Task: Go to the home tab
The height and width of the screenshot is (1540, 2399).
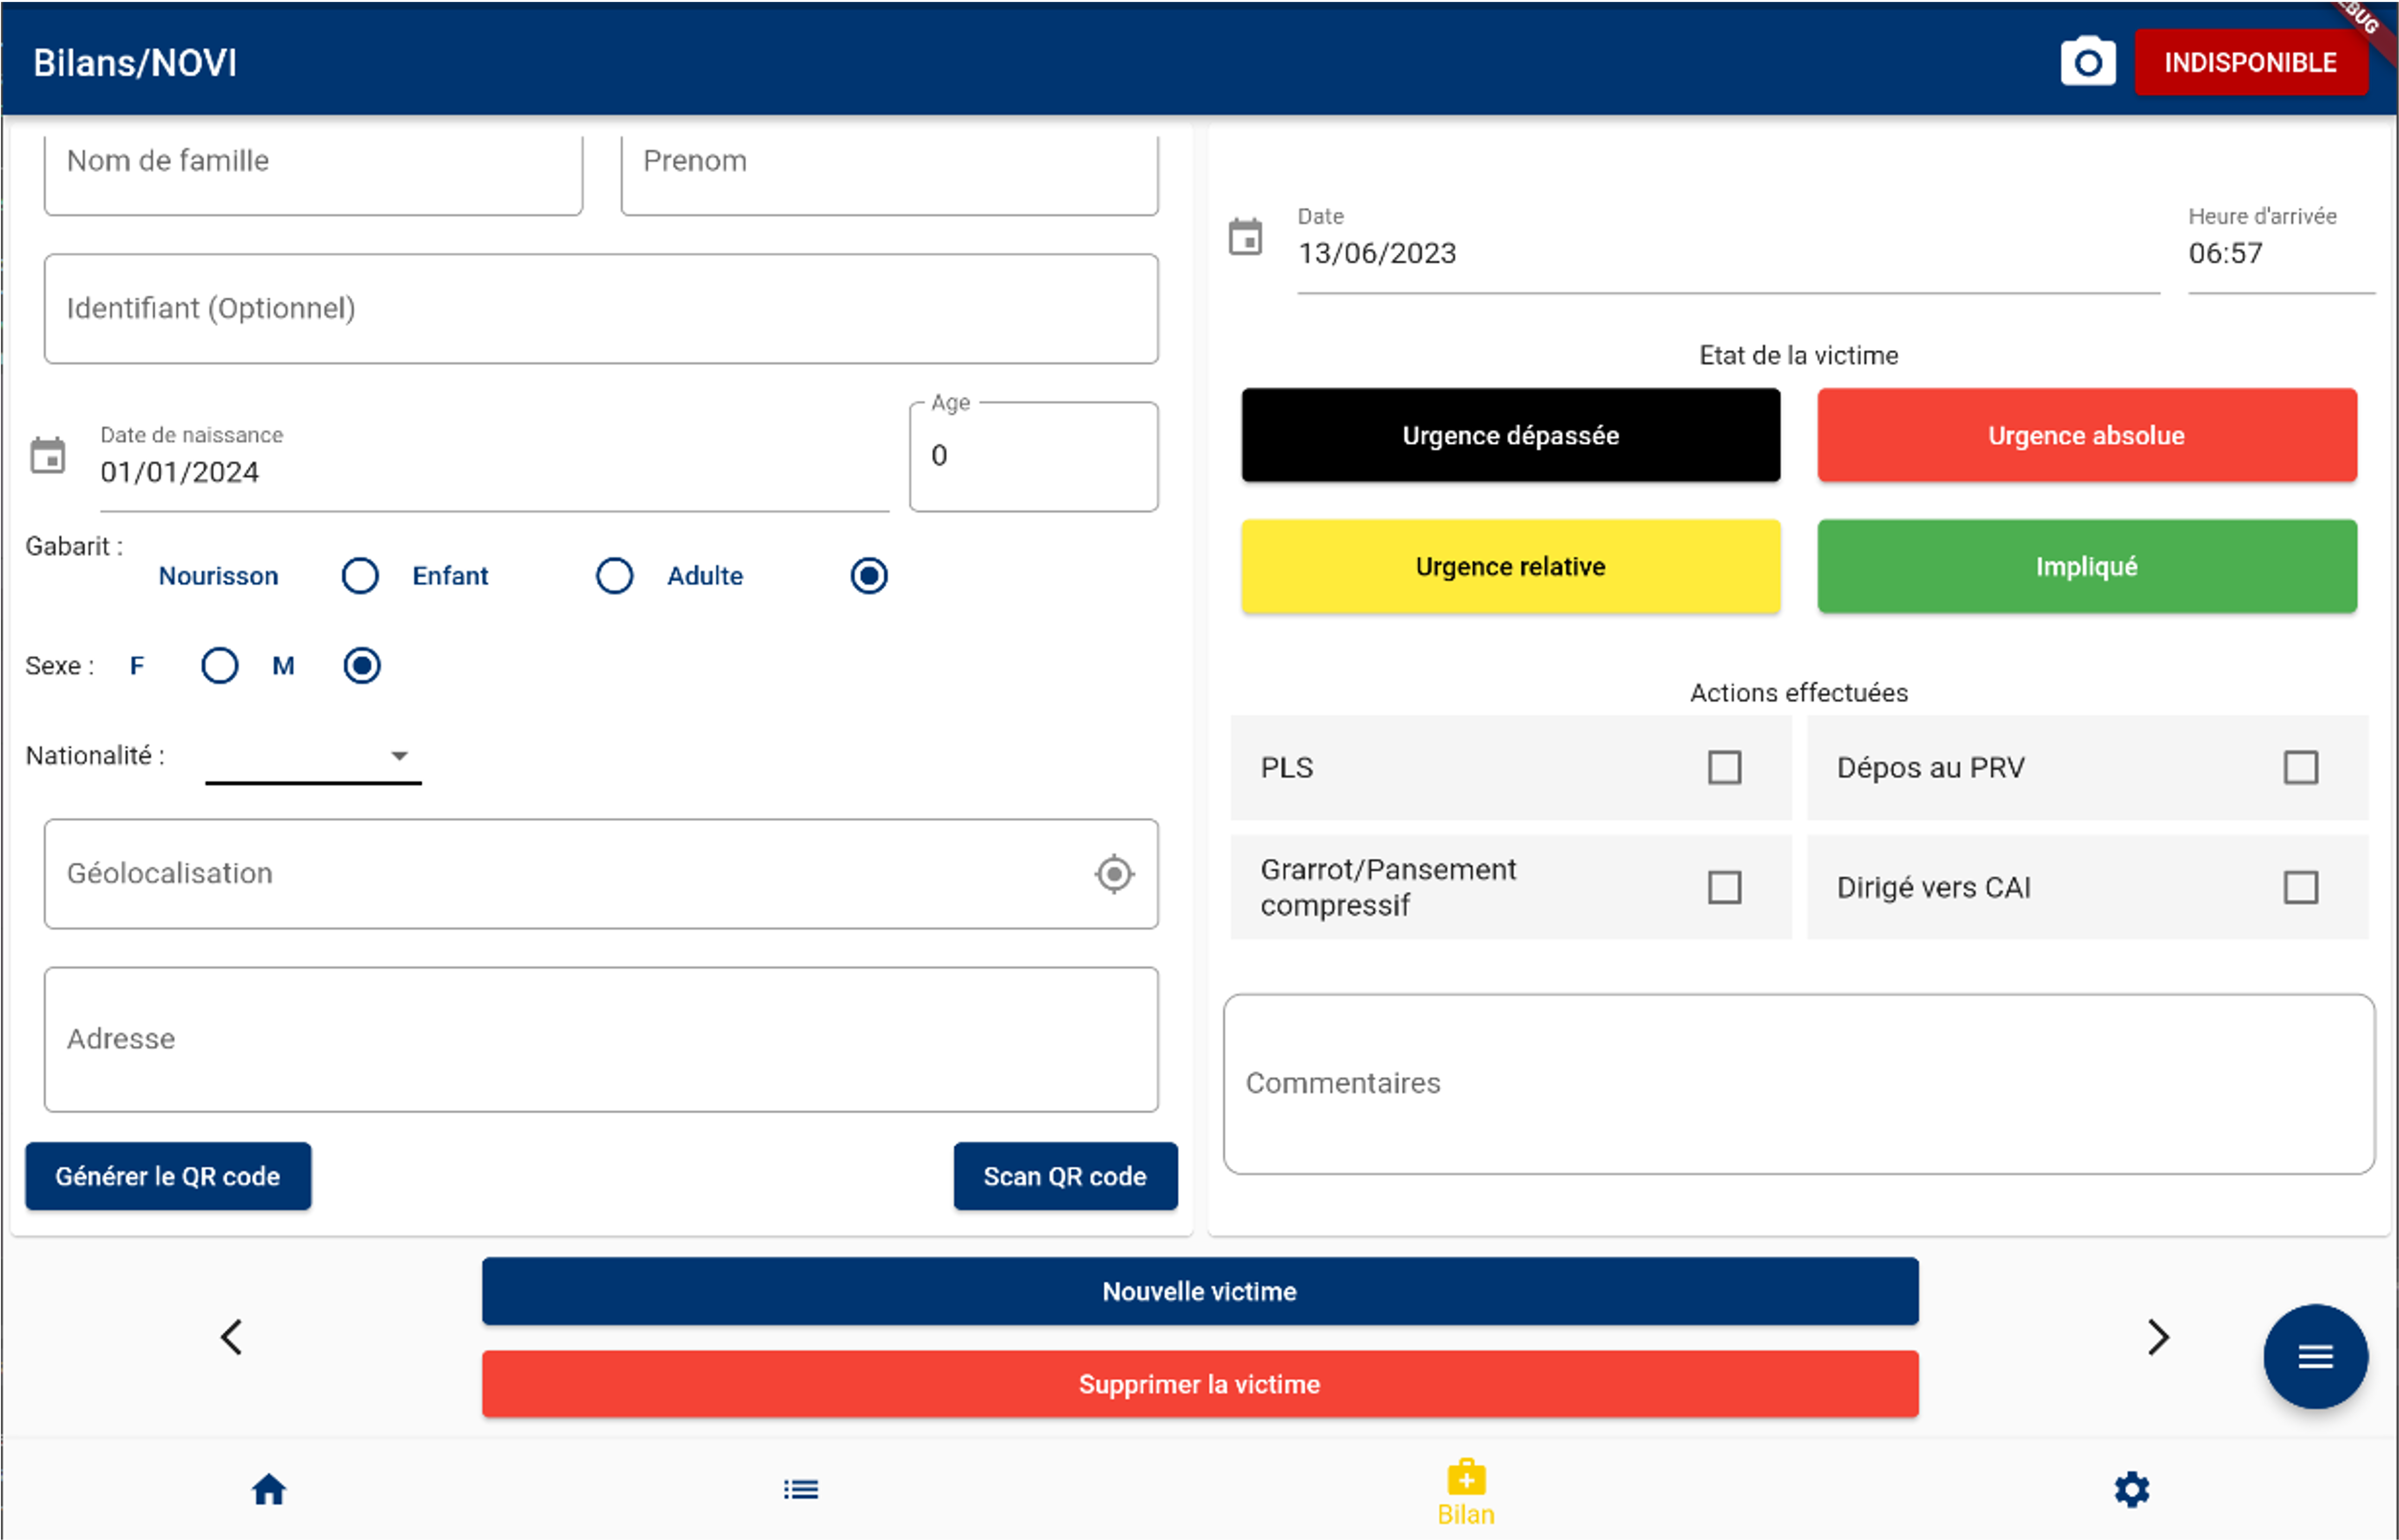Action: (269, 1489)
